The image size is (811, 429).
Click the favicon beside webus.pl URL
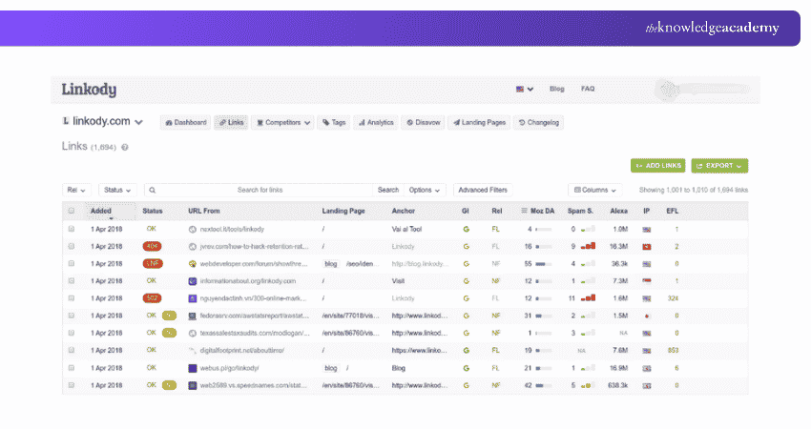pos(193,368)
